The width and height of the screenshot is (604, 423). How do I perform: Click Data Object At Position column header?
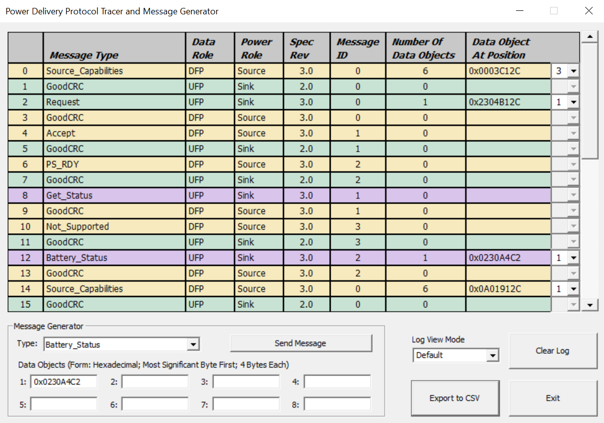click(x=522, y=48)
